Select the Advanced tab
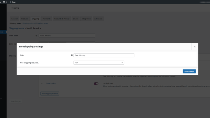 tap(98, 19)
